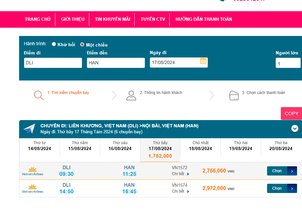Select the Một chiều one-way option
The height and width of the screenshot is (224, 302).
click(82, 45)
